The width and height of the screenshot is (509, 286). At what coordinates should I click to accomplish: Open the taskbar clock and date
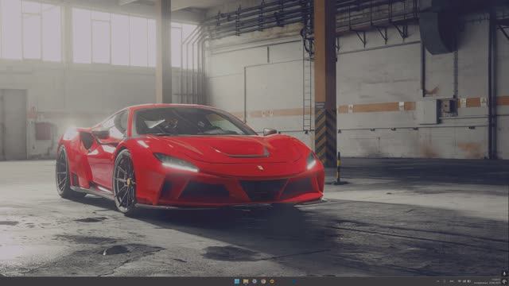[x=487, y=281]
